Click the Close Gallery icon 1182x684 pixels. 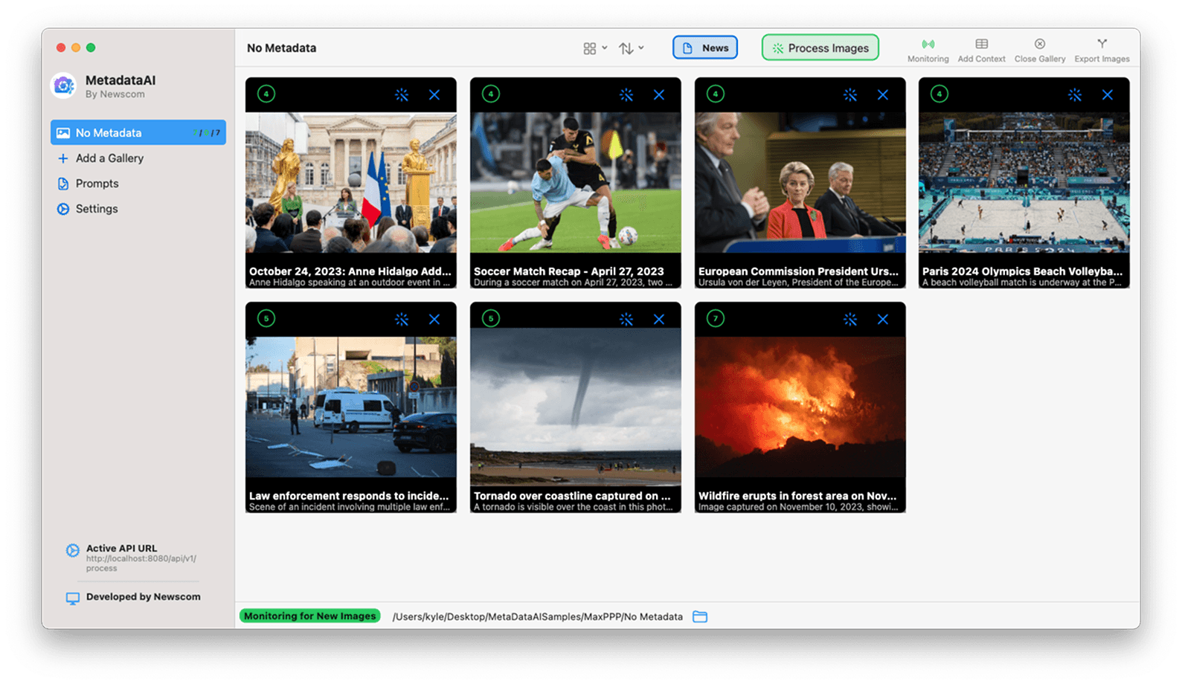1039,45
